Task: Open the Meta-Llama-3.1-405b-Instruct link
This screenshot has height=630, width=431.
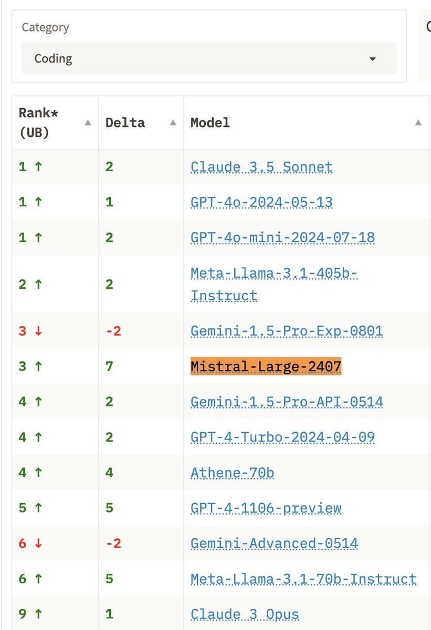Action: click(274, 285)
